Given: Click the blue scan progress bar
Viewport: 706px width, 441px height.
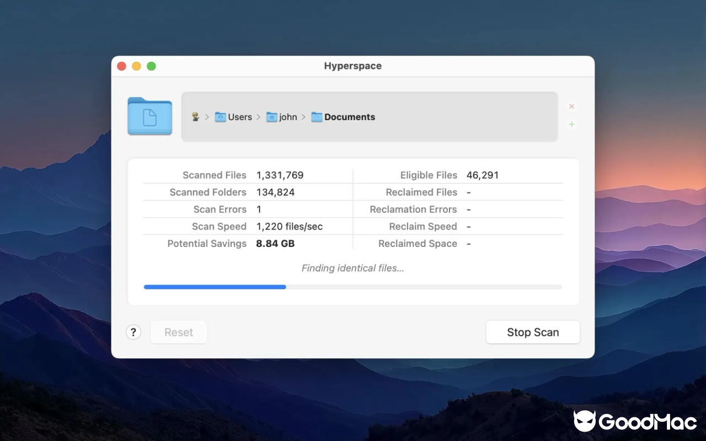Looking at the screenshot, I should 353,287.
